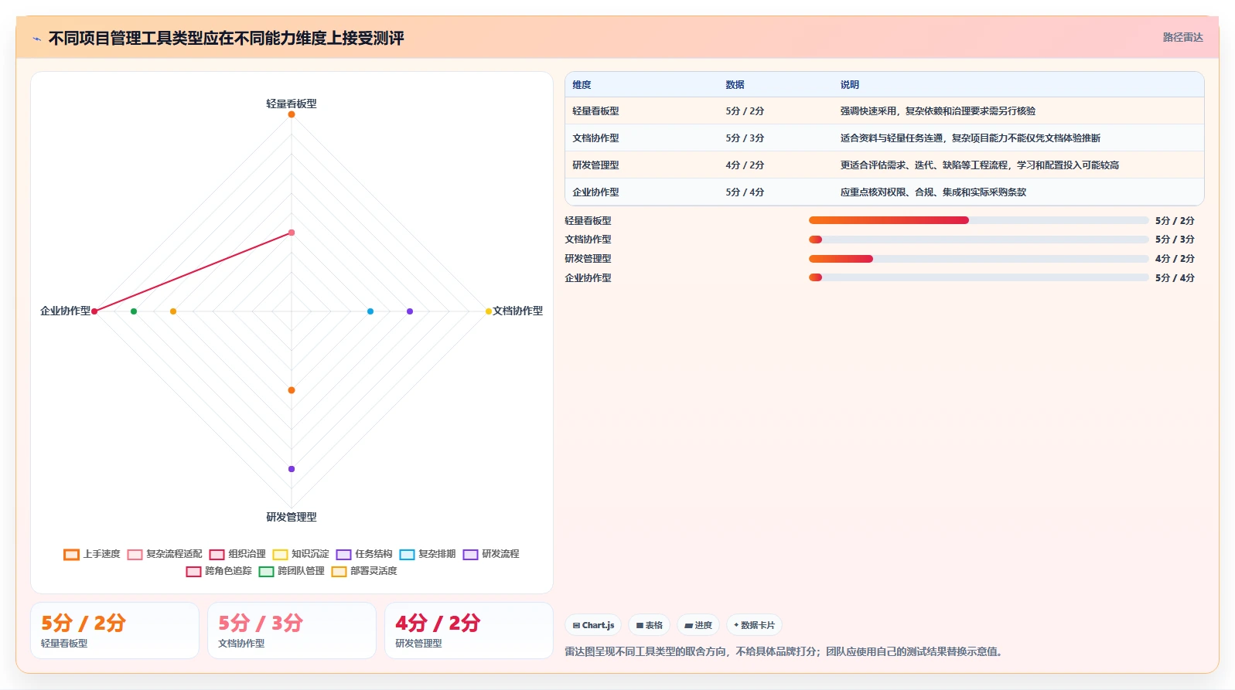Click the footnote text starting 雷达图呈现
Viewport: 1235px width, 690px height.
(786, 651)
